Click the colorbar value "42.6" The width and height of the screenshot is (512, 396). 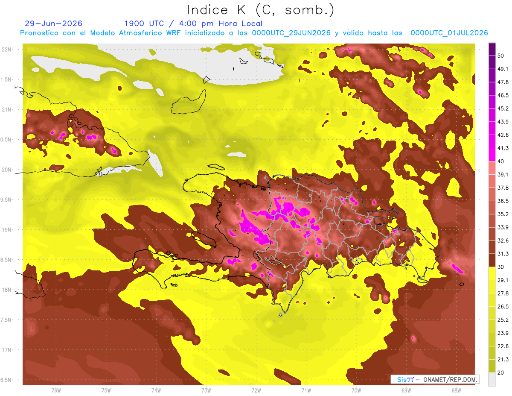coord(503,135)
